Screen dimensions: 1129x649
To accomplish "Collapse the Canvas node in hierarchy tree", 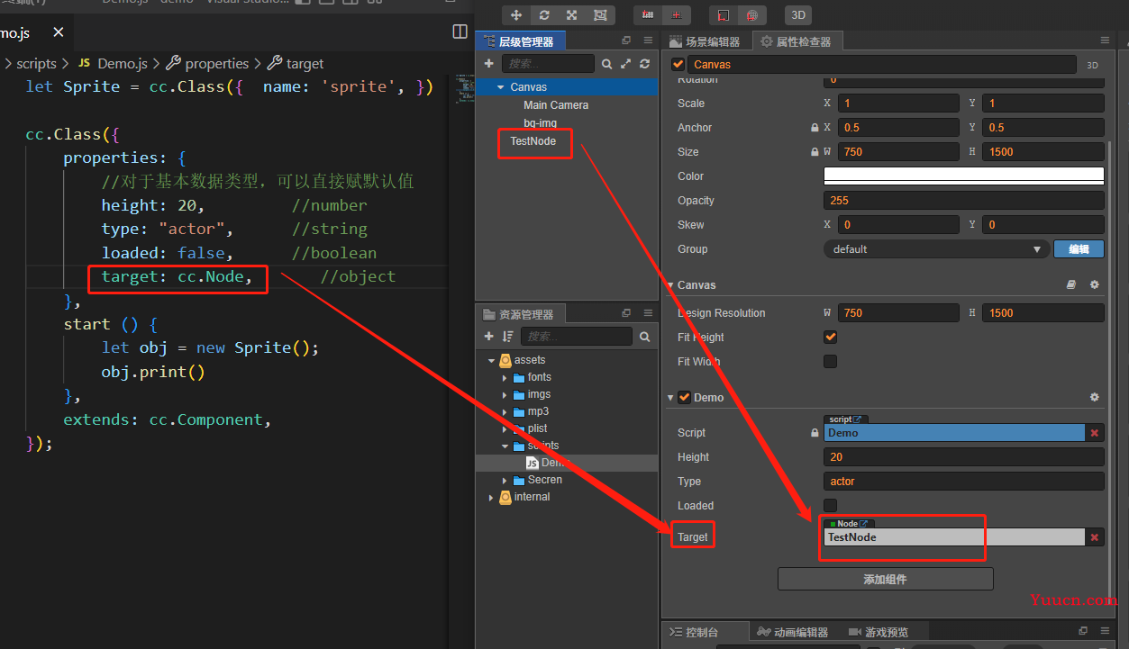I will [501, 87].
